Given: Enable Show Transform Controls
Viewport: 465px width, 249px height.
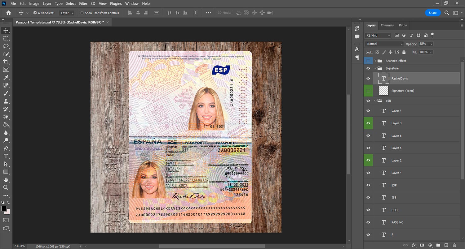Looking at the screenshot, I should pos(82,13).
